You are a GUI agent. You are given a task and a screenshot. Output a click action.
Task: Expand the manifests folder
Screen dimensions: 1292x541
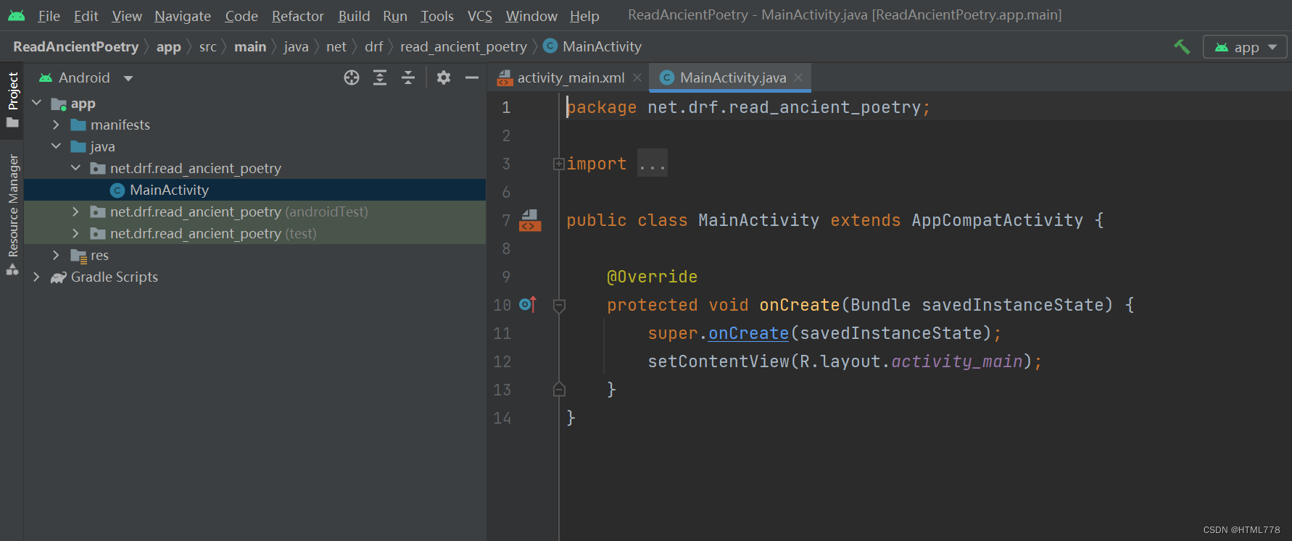(x=57, y=125)
